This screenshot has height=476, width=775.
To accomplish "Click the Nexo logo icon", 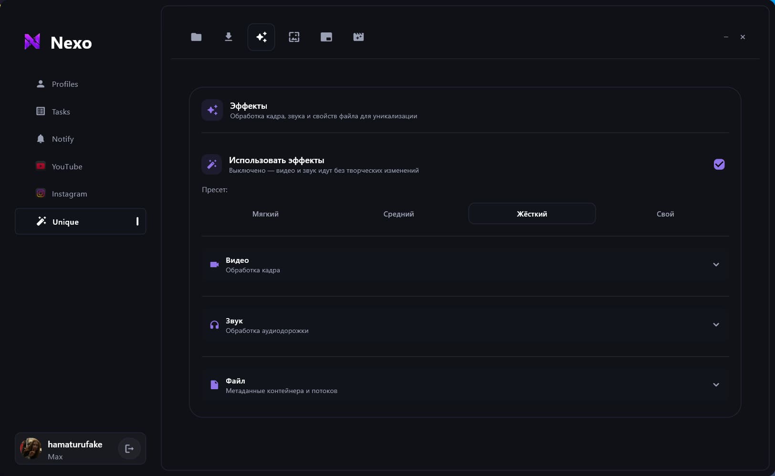I will (32, 42).
